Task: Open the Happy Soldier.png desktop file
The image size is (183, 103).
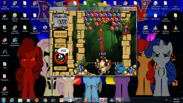Action: (x=5, y=5)
